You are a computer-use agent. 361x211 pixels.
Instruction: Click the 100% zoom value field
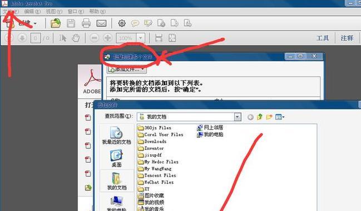click(x=126, y=38)
